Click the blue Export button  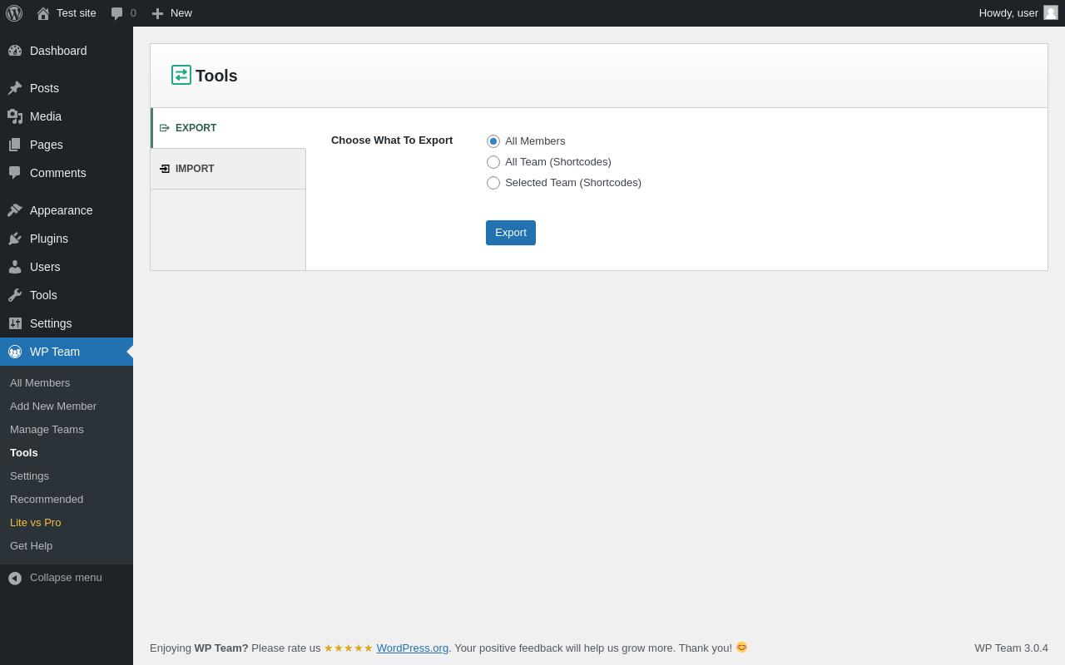[511, 233]
